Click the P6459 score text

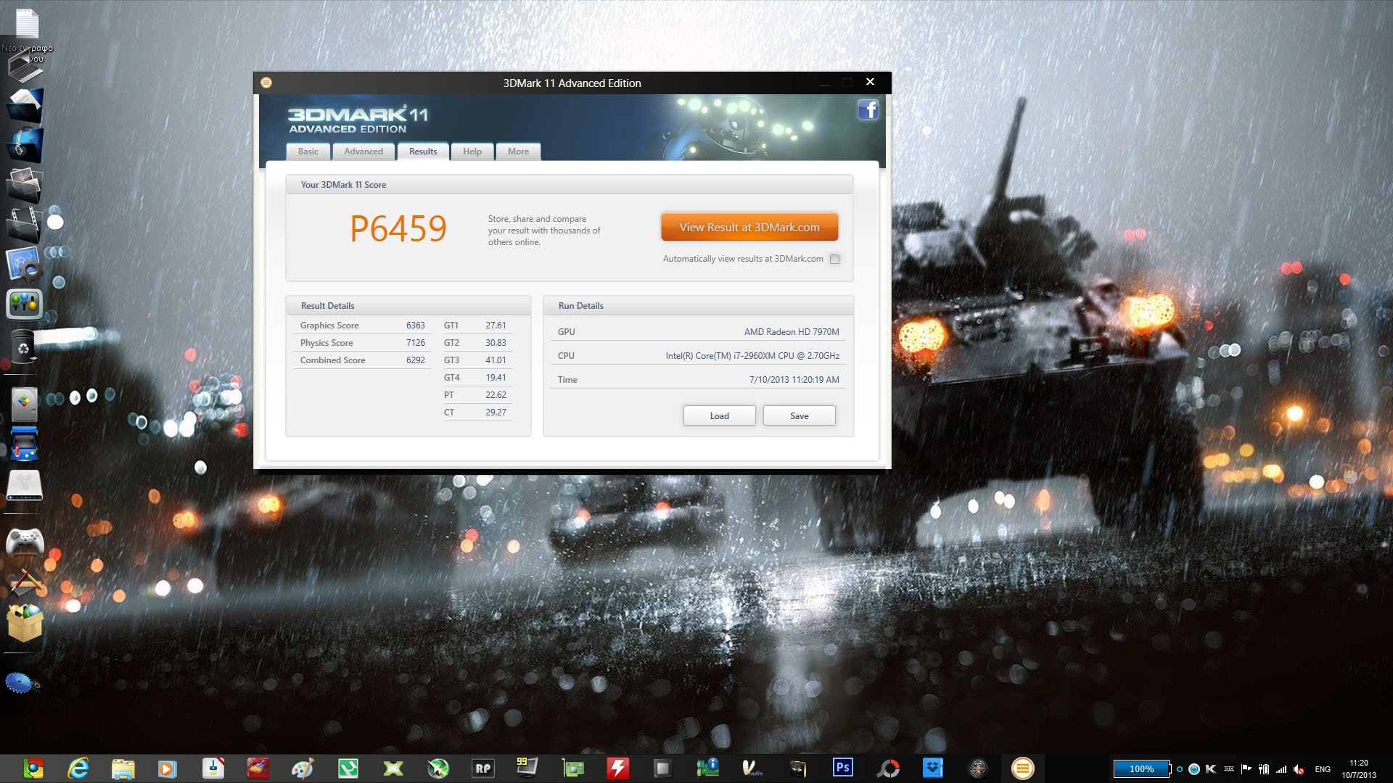(x=398, y=228)
